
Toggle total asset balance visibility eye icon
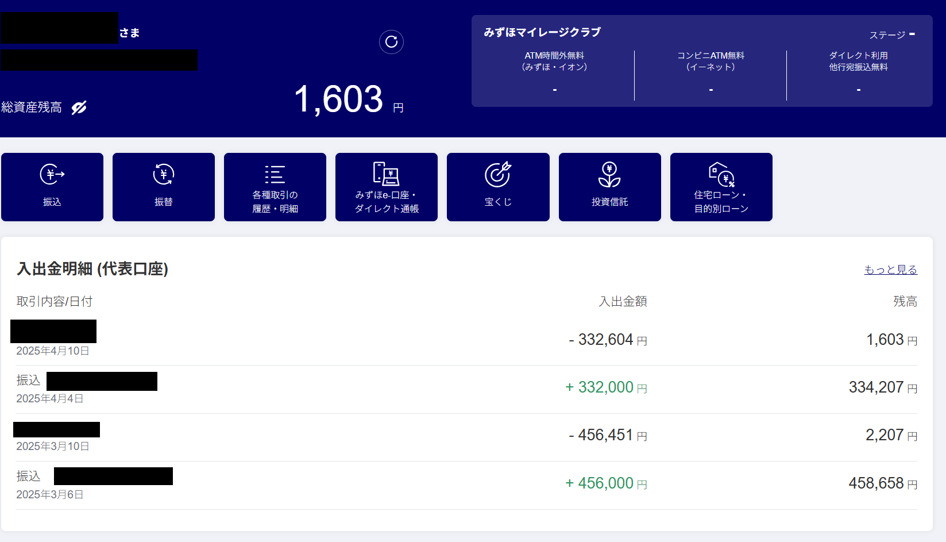click(x=79, y=107)
